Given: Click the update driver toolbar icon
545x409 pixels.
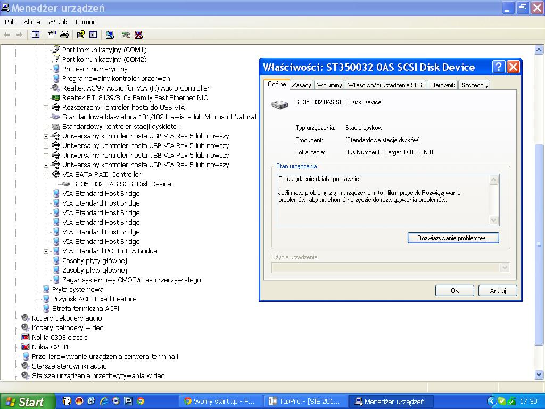Looking at the screenshot, I should click(x=126, y=35).
